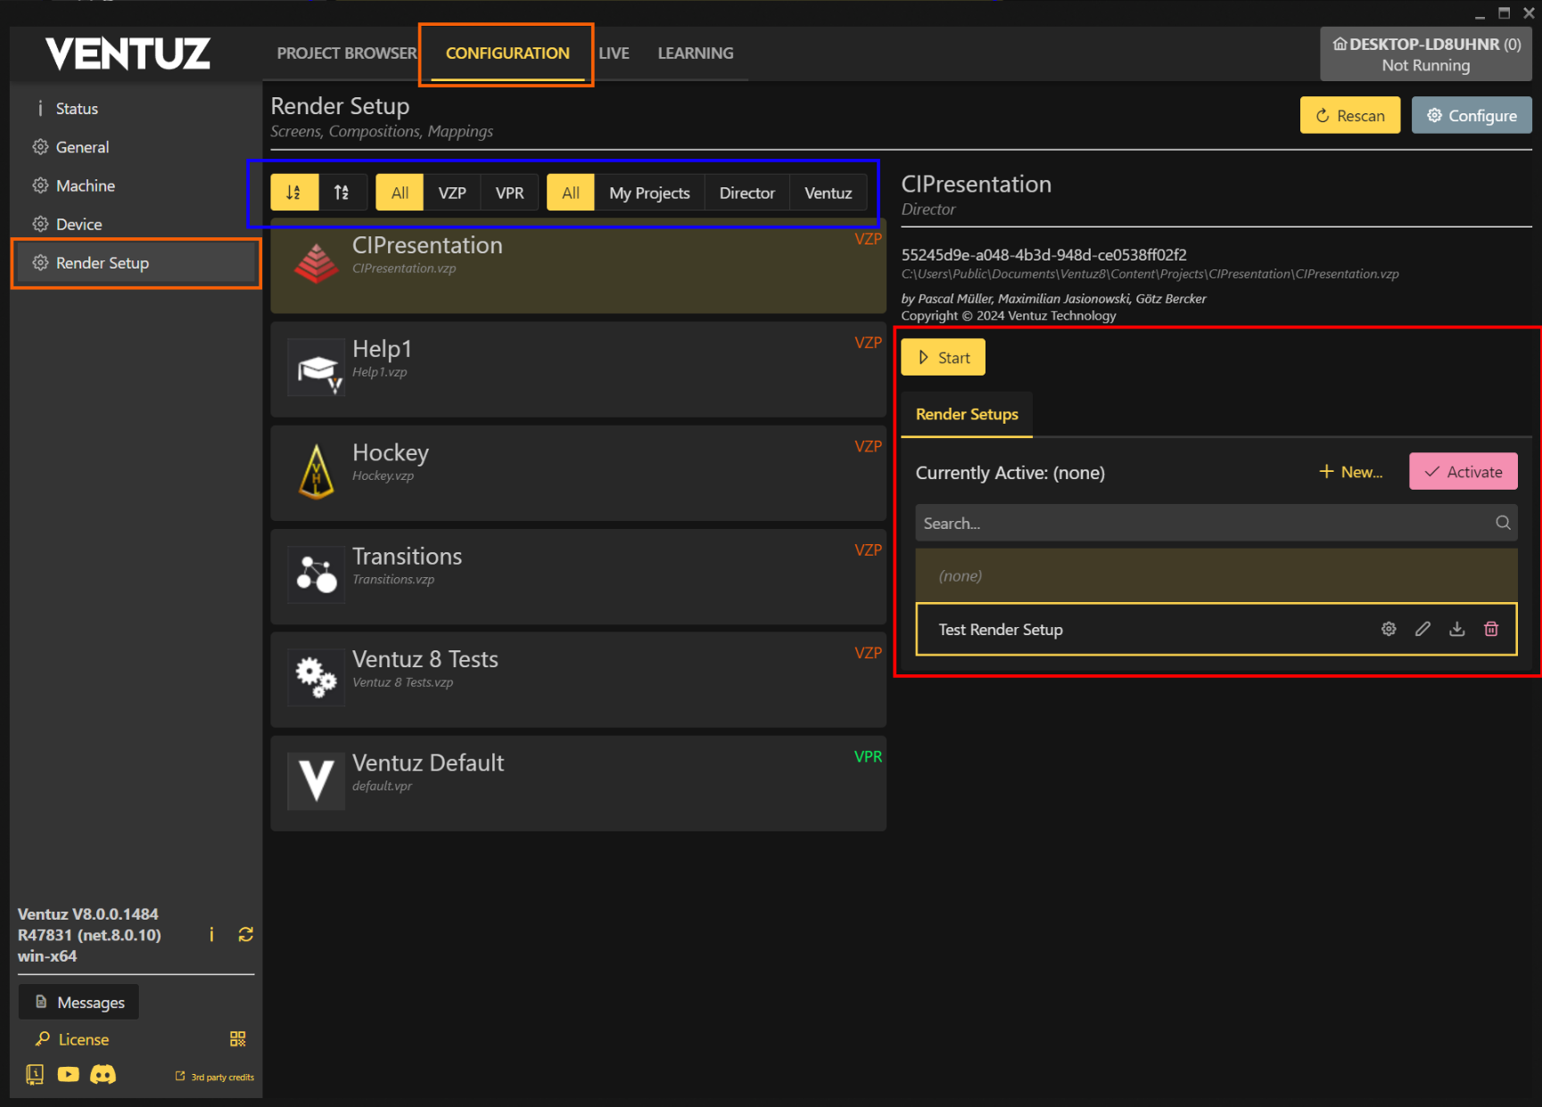The height and width of the screenshot is (1107, 1542).
Task: Switch to the Live tab
Action: click(x=614, y=54)
